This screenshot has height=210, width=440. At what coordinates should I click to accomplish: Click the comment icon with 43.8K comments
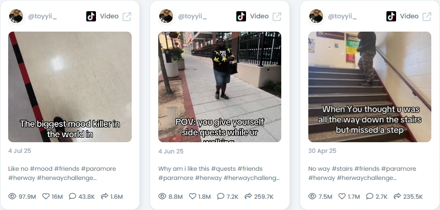(x=72, y=196)
